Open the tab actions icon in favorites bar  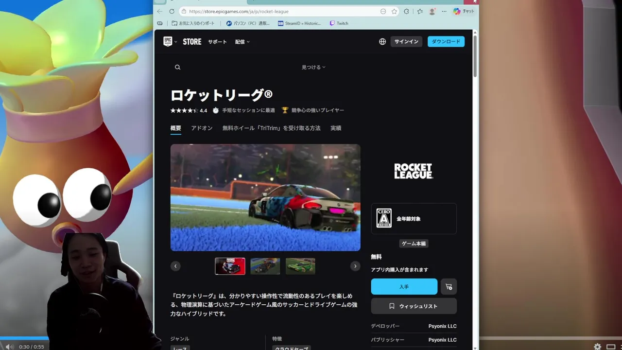point(160,23)
